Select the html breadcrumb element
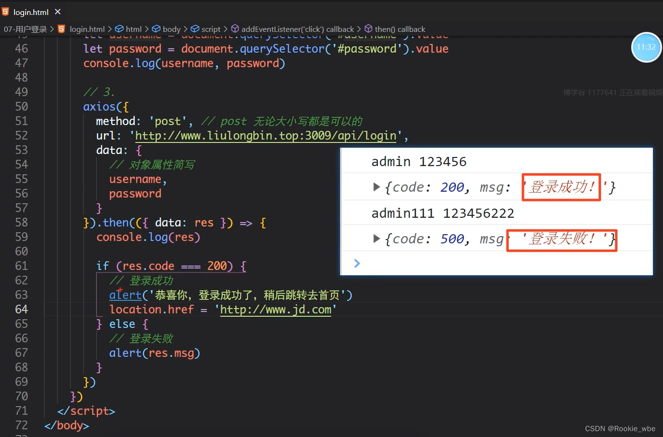This screenshot has width=663, height=437. [x=134, y=29]
